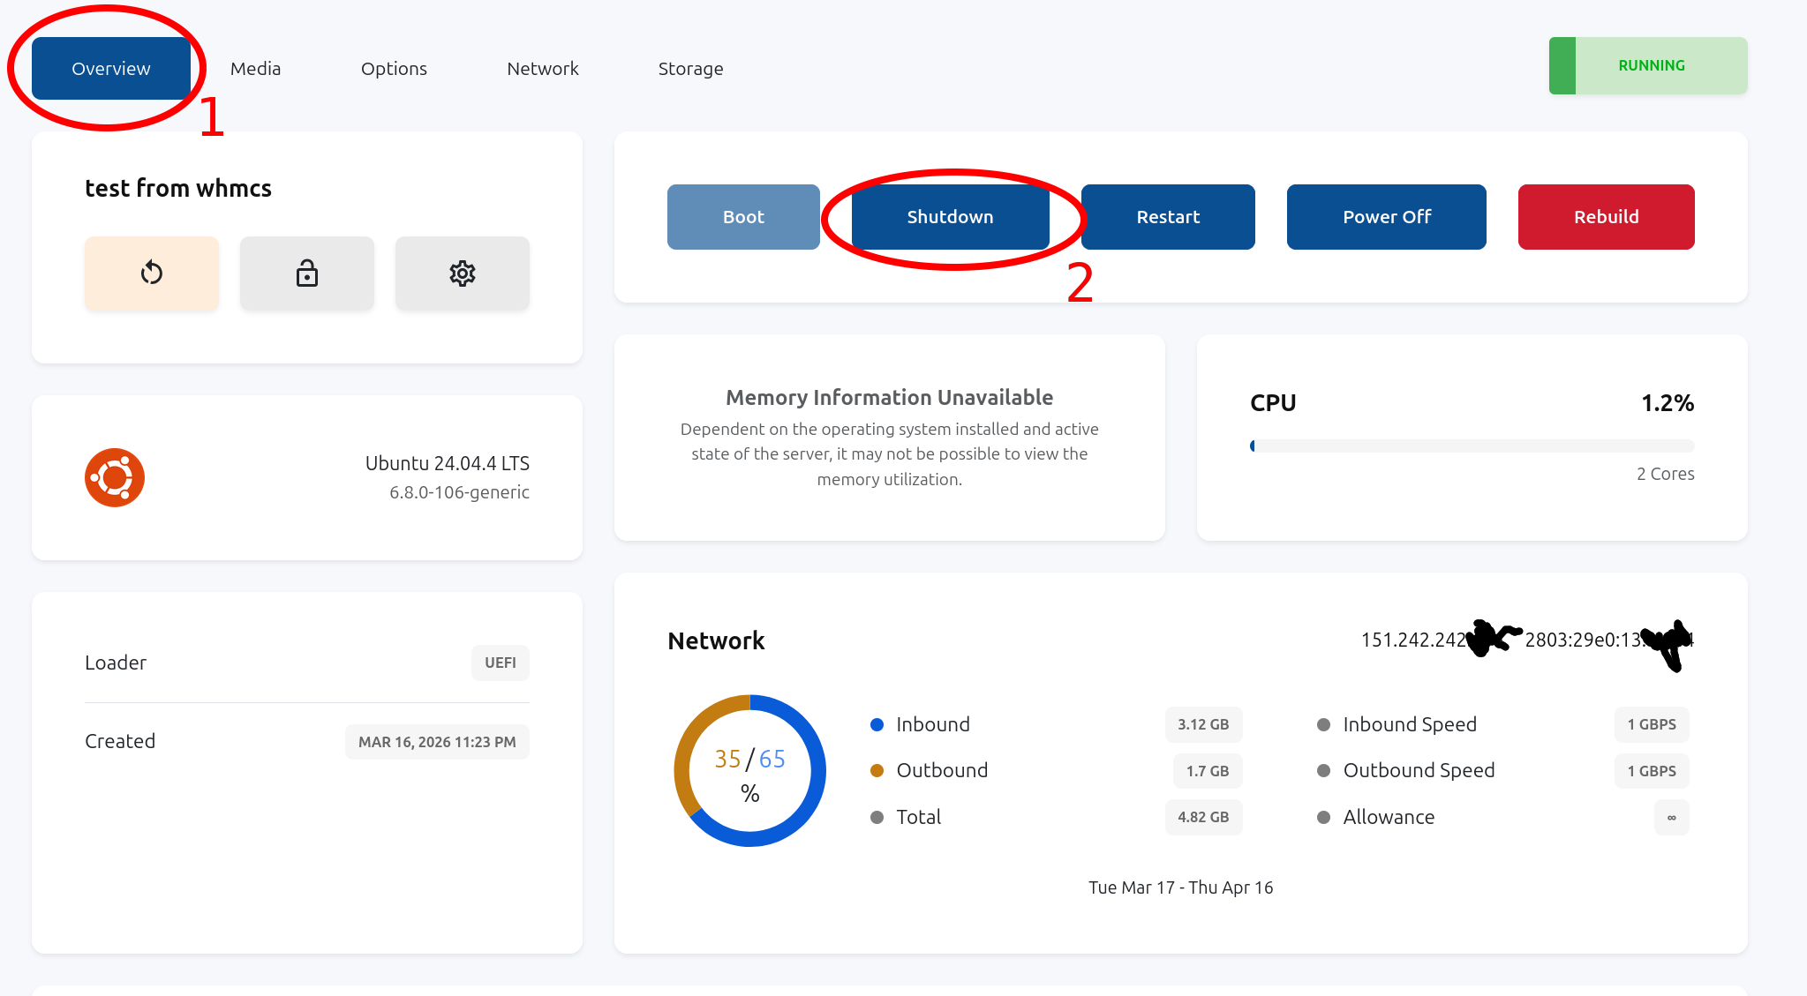Select the Overview tab
Viewport: 1807px width, 996px height.
pyautogui.click(x=111, y=68)
